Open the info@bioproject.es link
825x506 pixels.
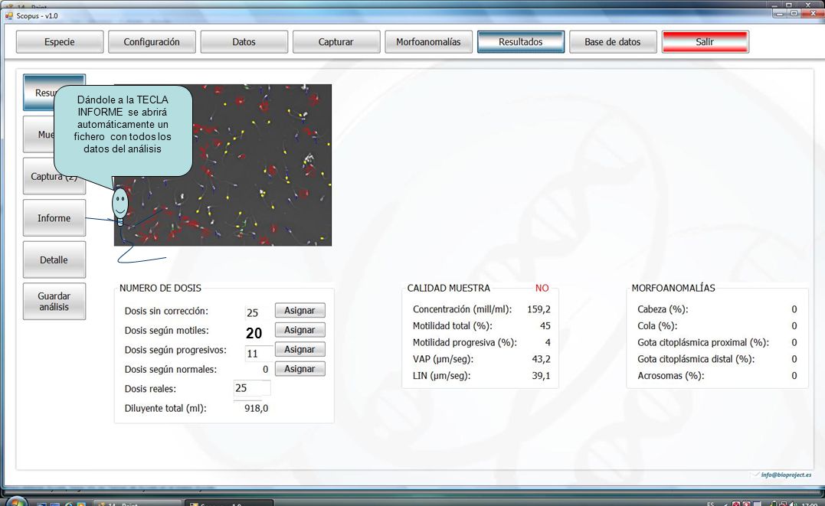tap(785, 475)
